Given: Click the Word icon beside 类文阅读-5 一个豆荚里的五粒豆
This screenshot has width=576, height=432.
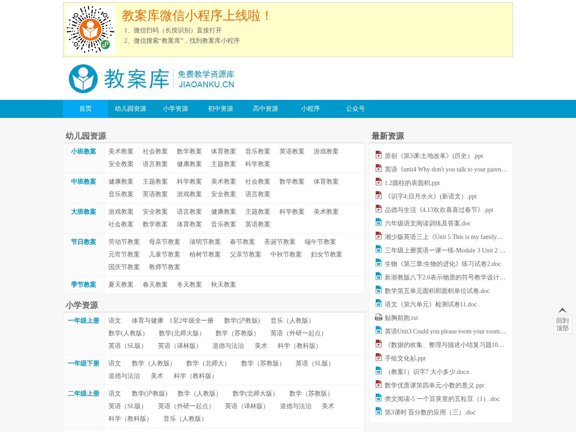Looking at the screenshot, I should click(378, 398).
